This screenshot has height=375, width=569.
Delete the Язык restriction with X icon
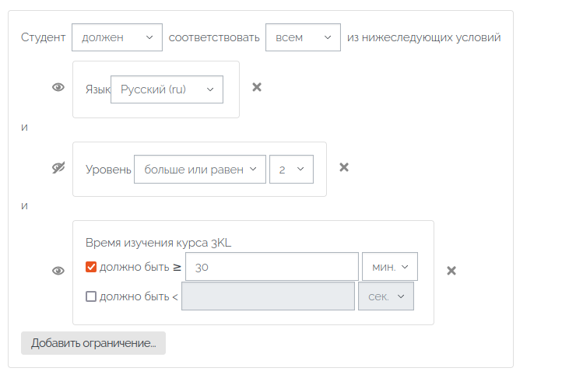257,87
